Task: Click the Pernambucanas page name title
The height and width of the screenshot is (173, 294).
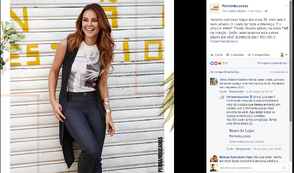Action: point(235,6)
